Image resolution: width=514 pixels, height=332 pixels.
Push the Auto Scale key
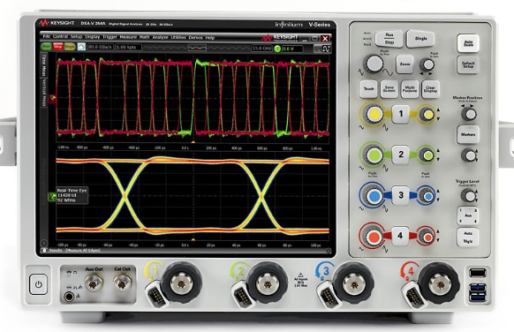tap(468, 43)
